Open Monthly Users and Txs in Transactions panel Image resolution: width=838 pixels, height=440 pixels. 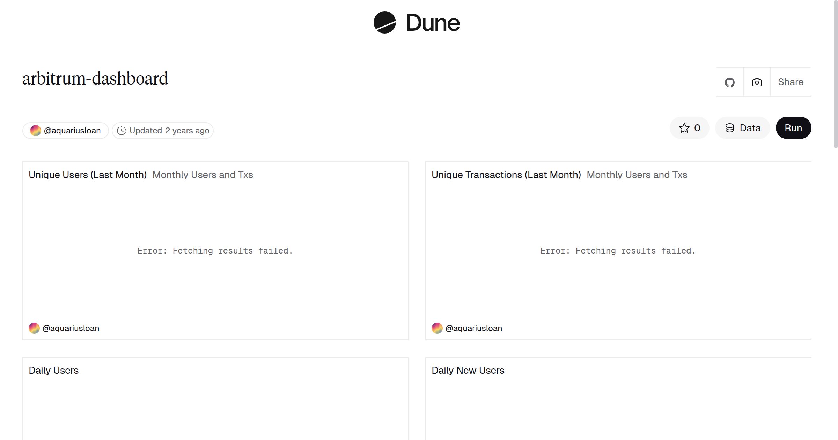point(637,175)
